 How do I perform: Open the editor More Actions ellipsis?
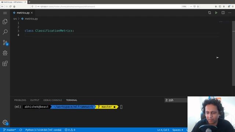pyautogui.click(x=229, y=13)
